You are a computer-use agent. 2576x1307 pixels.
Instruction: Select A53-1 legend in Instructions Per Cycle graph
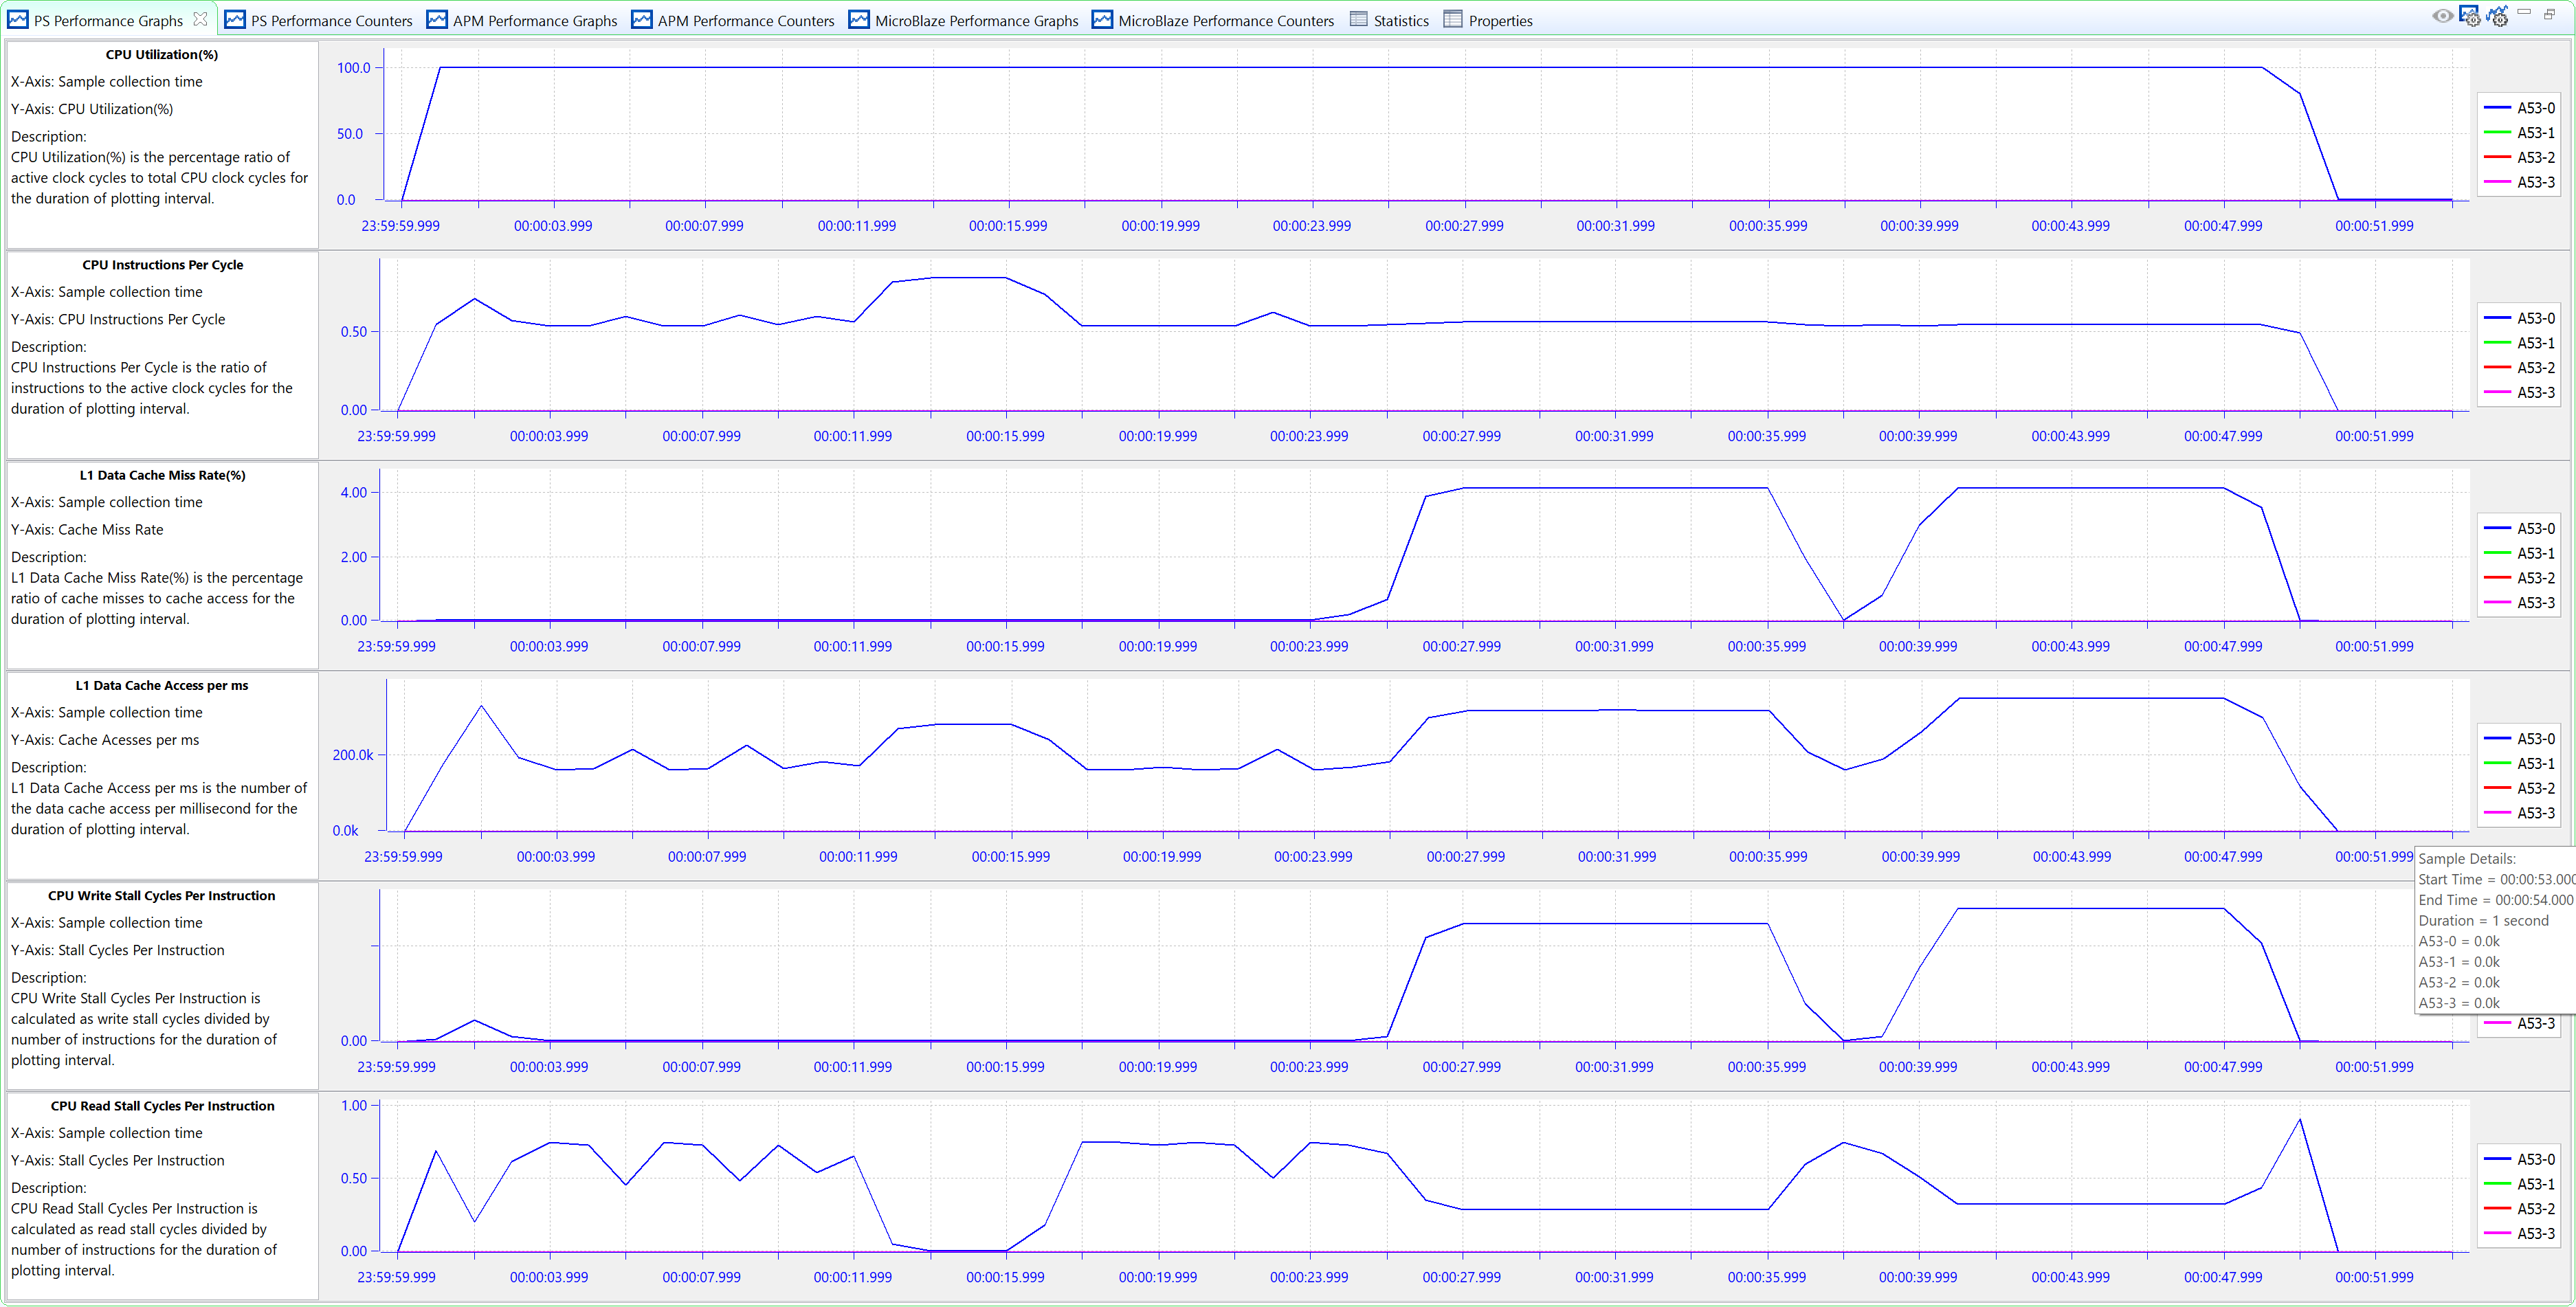coord(2519,343)
